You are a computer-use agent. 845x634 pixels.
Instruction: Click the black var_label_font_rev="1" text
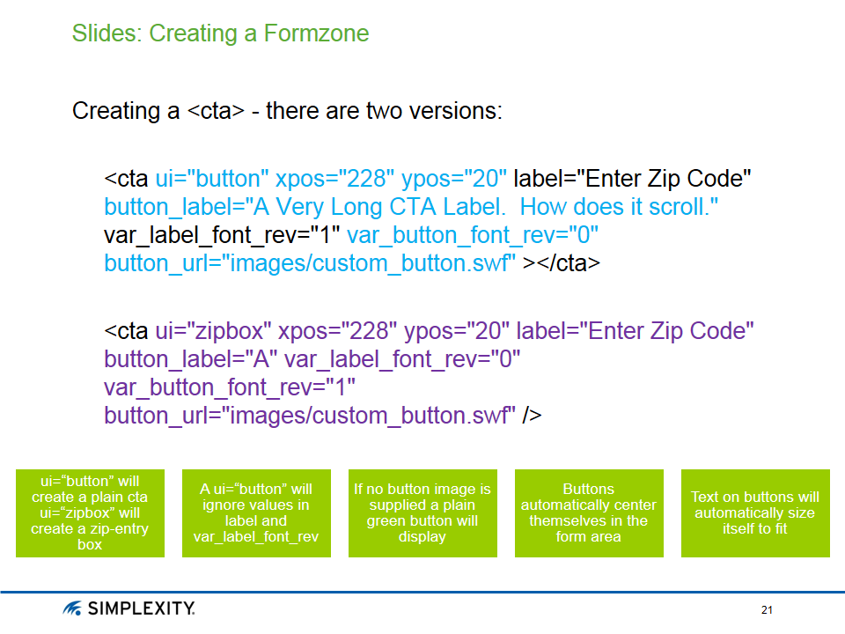coord(222,236)
